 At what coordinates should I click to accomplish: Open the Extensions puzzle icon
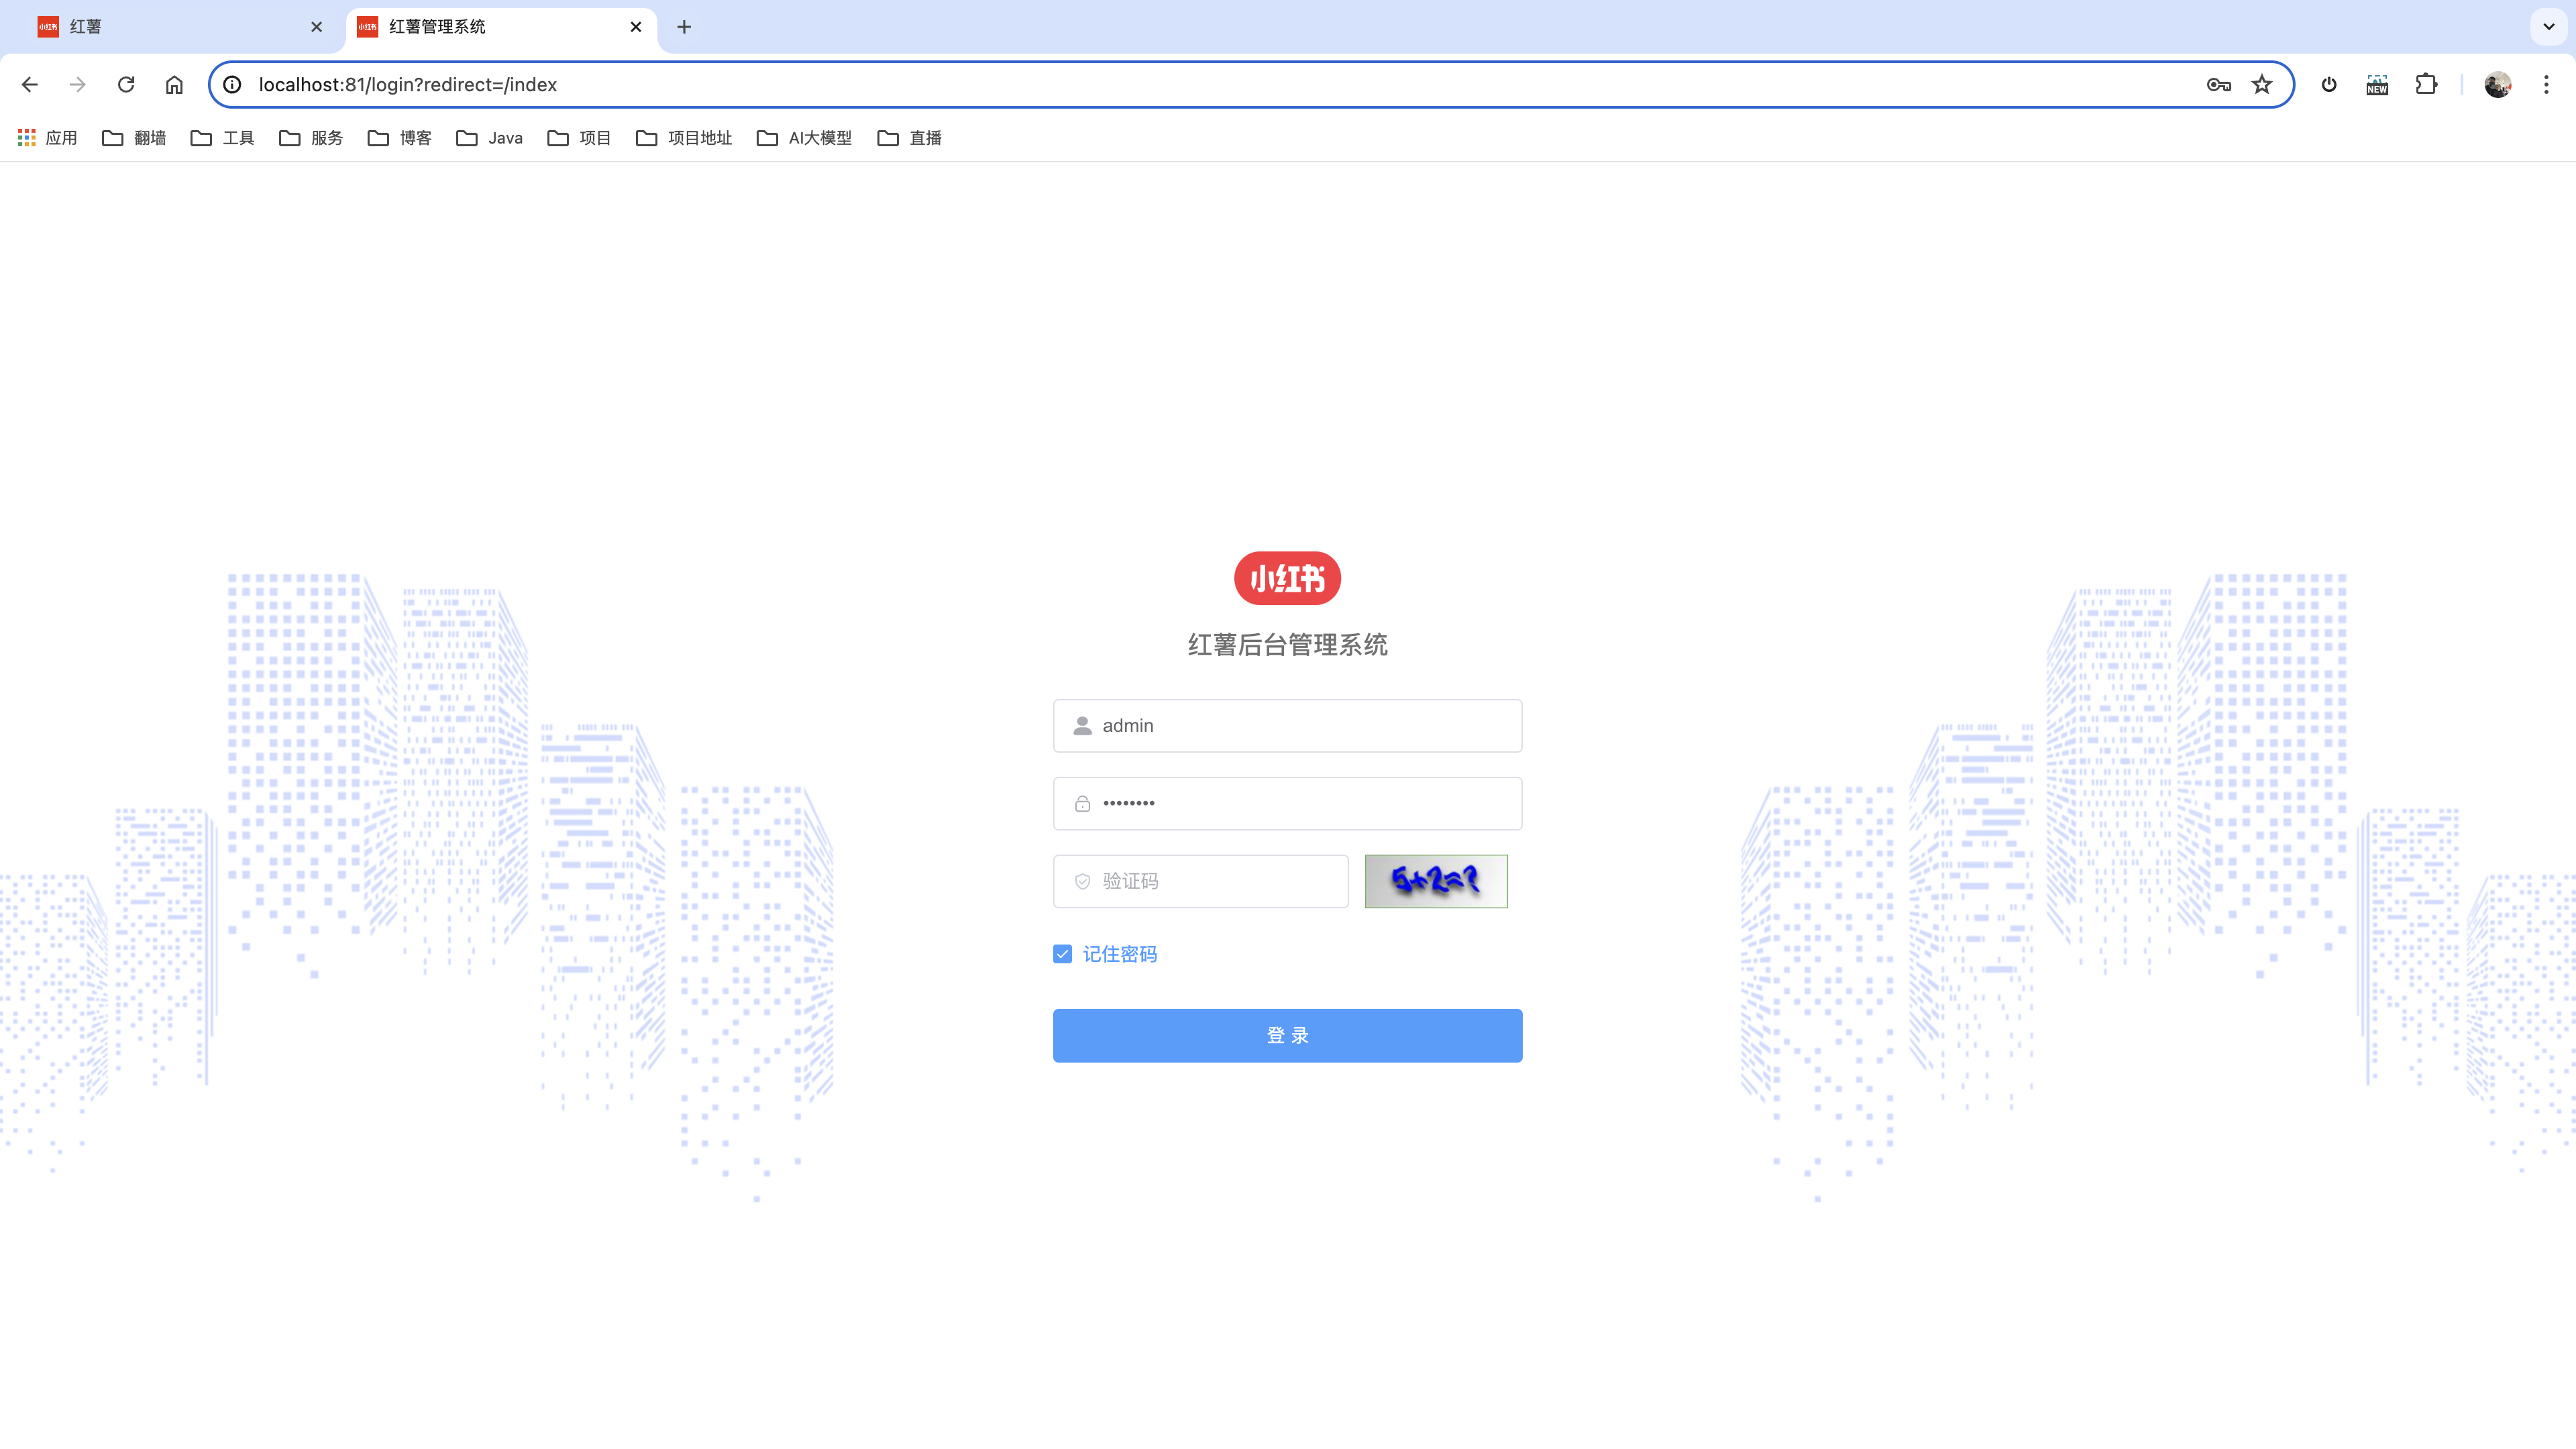click(2426, 85)
